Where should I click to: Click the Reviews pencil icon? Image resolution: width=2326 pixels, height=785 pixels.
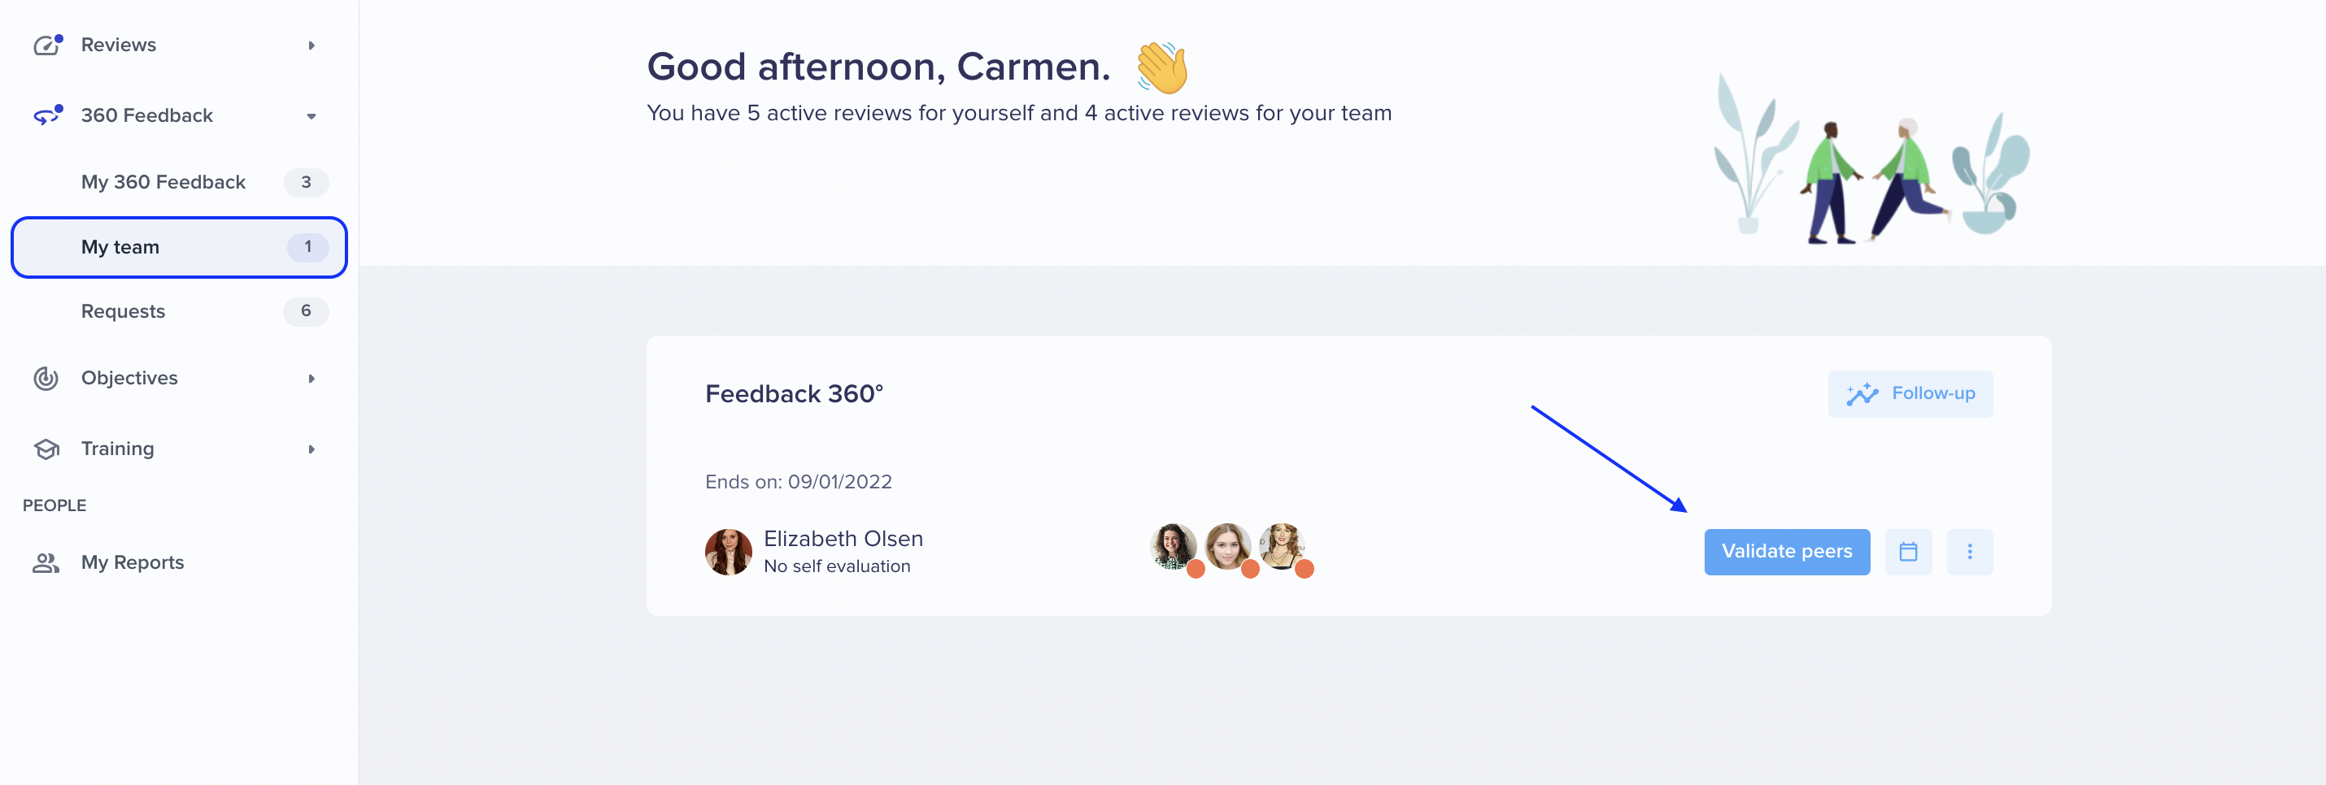pos(47,46)
